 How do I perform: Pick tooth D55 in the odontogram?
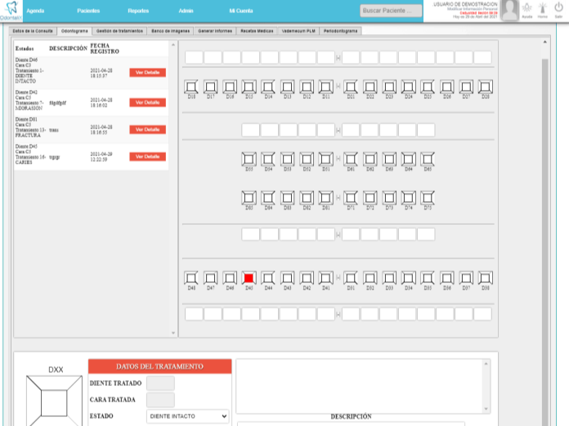(x=249, y=159)
